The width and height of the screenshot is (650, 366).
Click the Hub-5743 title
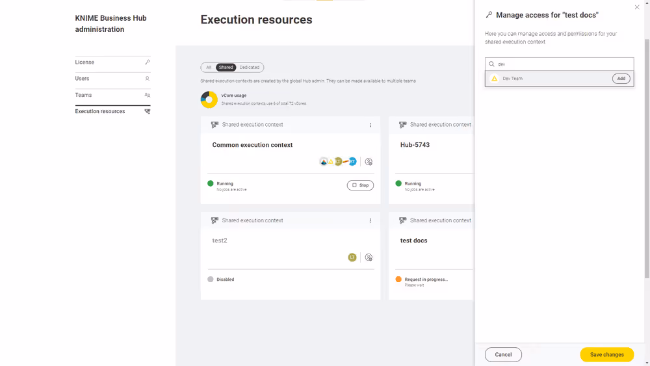click(x=415, y=145)
